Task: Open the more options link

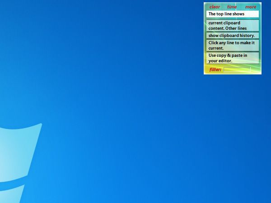Action: (251, 7)
